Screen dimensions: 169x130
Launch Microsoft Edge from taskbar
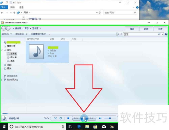tap(79, 127)
